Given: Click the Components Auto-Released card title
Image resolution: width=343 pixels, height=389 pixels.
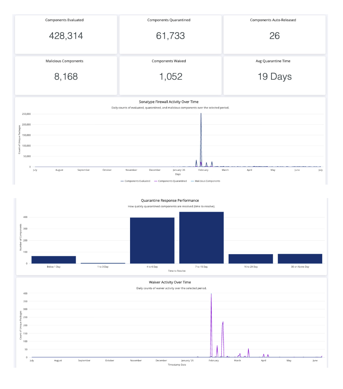Looking at the screenshot, I should (x=273, y=20).
